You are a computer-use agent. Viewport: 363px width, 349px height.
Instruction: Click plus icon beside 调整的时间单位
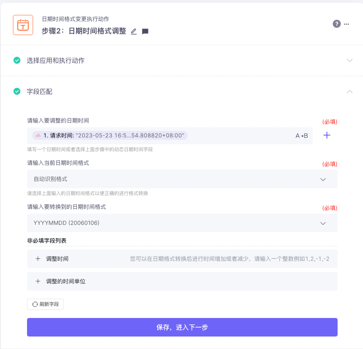pyautogui.click(x=38, y=281)
